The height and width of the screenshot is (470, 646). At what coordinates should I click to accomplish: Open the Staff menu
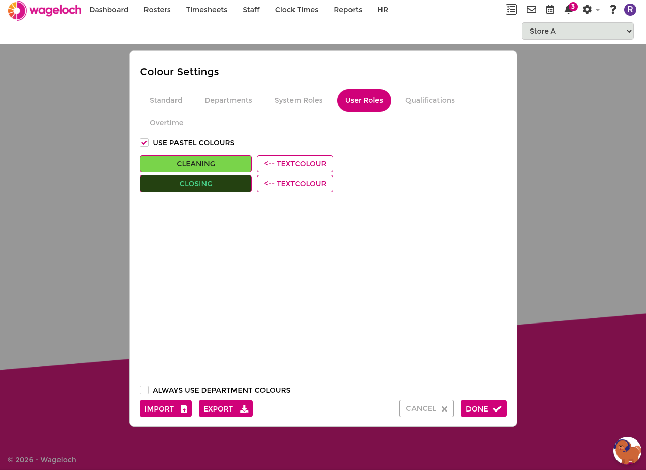tap(251, 10)
